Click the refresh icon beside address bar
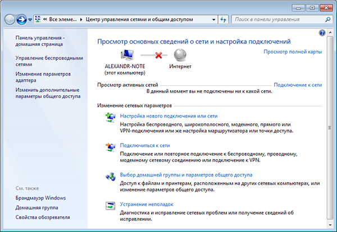Screen dimensions: 337x232 tap(222, 20)
